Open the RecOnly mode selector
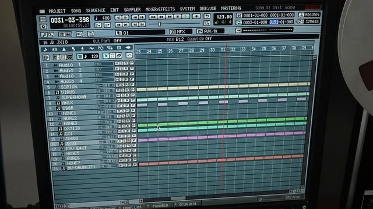The width and height of the screenshot is (373, 209). click(309, 15)
